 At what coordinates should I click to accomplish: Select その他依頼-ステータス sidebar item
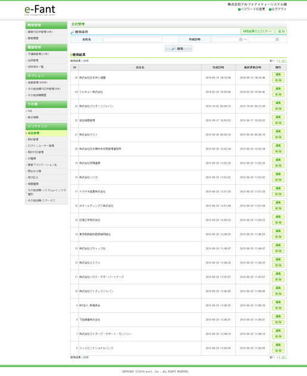42,200
